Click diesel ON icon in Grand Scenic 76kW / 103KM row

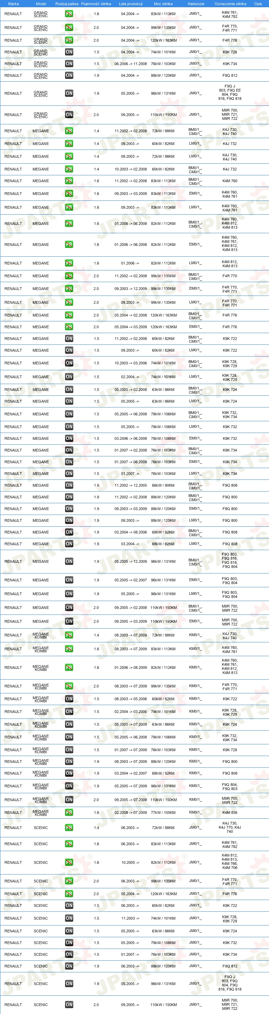click(69, 63)
